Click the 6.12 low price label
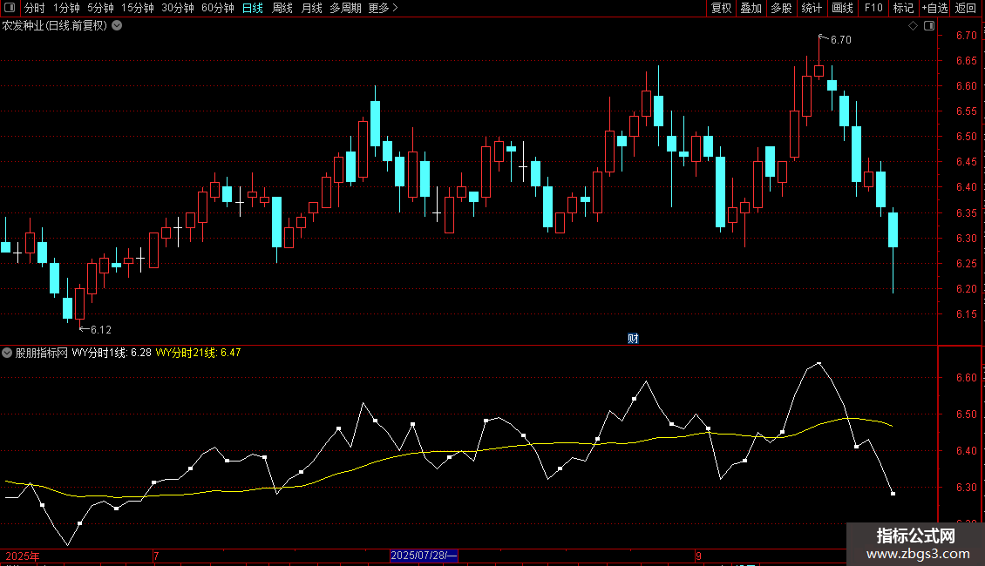The height and width of the screenshot is (566, 985). [100, 329]
